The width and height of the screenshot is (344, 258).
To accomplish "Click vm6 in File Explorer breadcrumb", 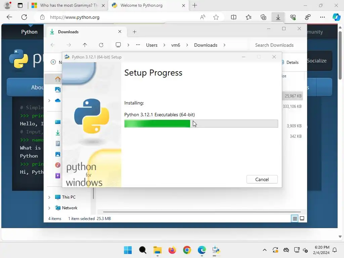I will tap(175, 45).
